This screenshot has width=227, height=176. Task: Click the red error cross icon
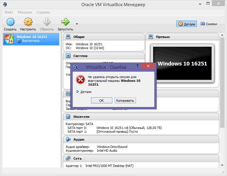pos(81,80)
